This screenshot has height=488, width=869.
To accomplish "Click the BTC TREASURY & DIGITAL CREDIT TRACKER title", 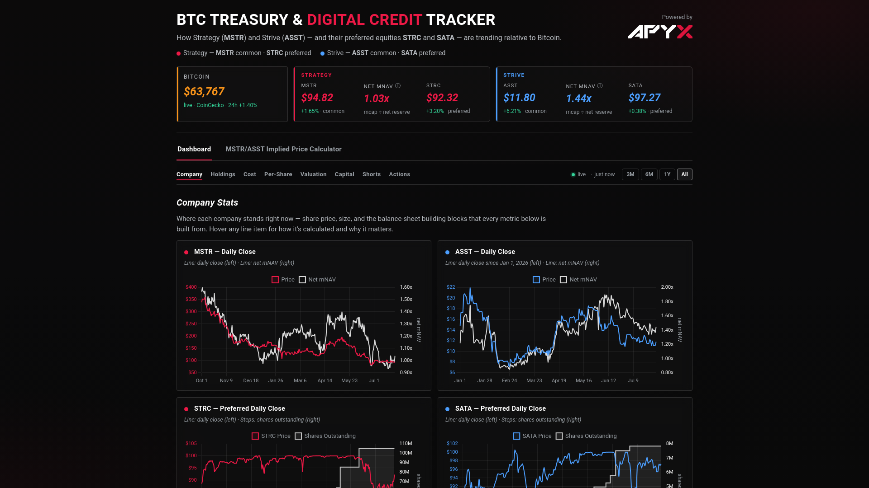I will click(336, 20).
